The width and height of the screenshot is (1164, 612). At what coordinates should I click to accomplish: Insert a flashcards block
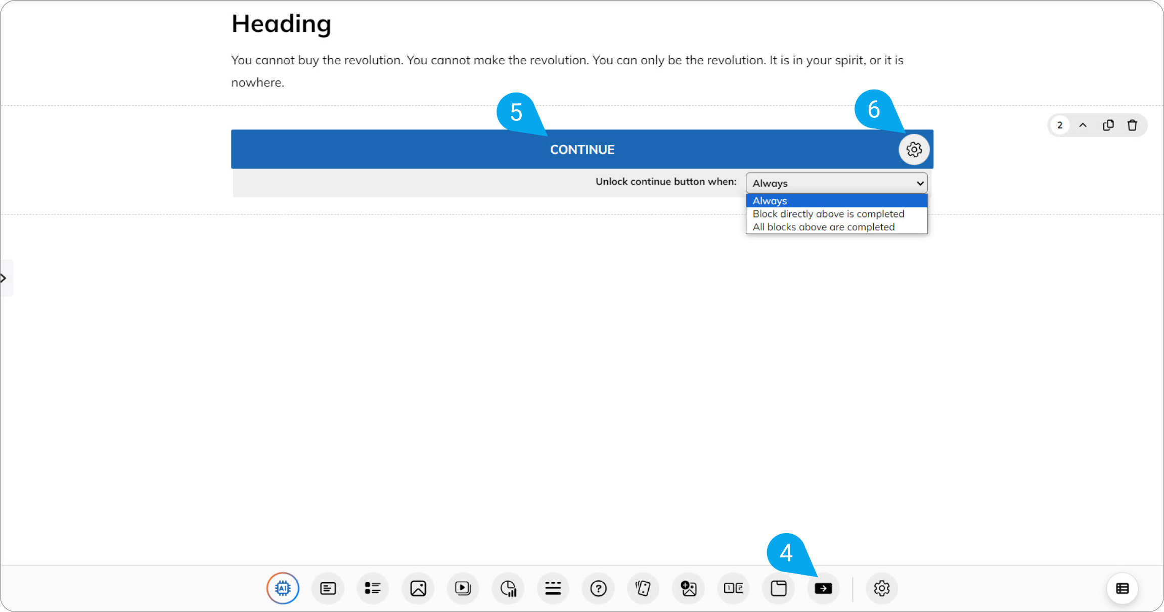[643, 588]
